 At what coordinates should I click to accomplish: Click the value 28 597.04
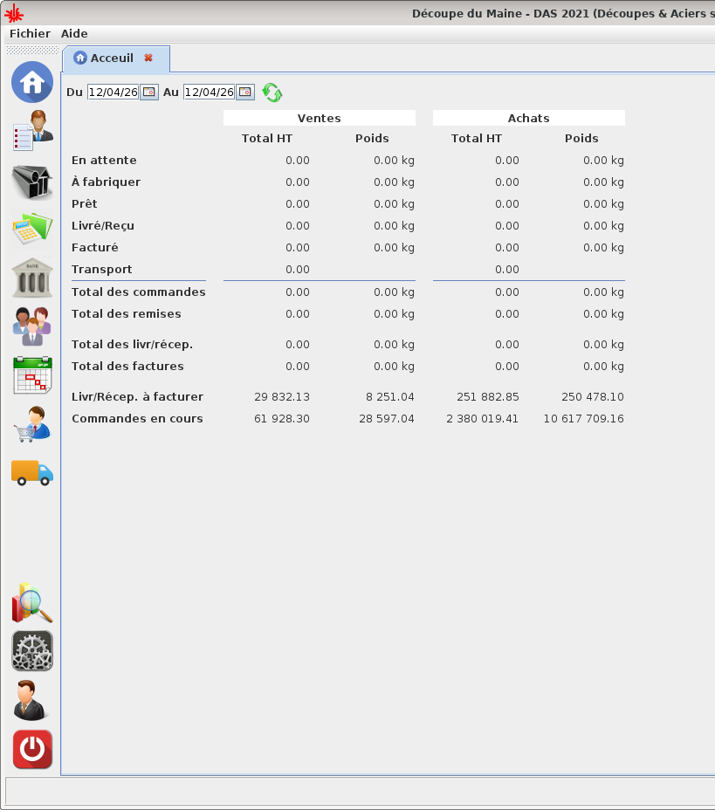(387, 418)
